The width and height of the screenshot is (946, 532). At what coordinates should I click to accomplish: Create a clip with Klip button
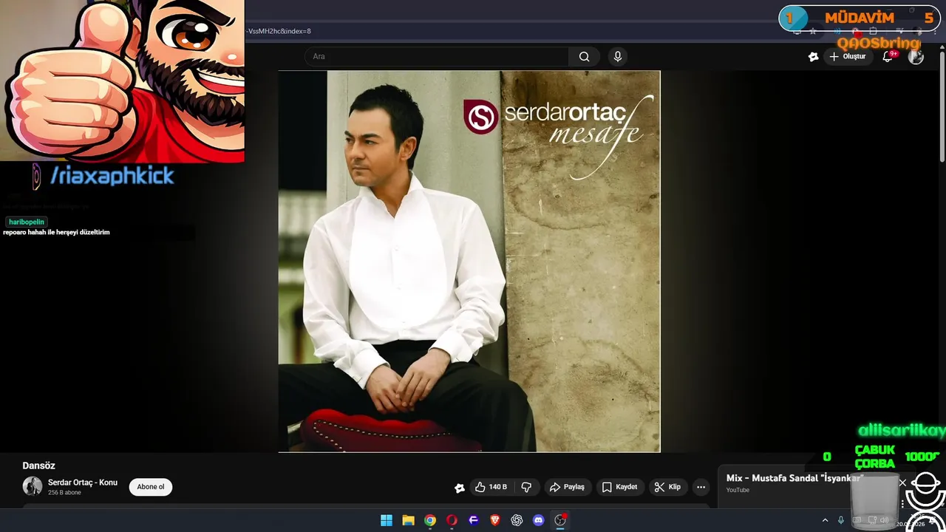click(667, 487)
